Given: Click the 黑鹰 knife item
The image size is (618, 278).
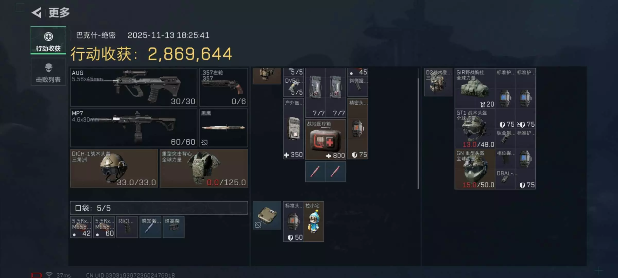Looking at the screenshot, I should (x=224, y=128).
